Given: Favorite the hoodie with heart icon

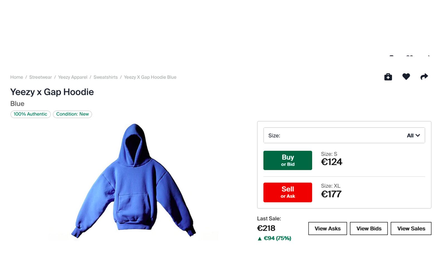Looking at the screenshot, I should [406, 76].
